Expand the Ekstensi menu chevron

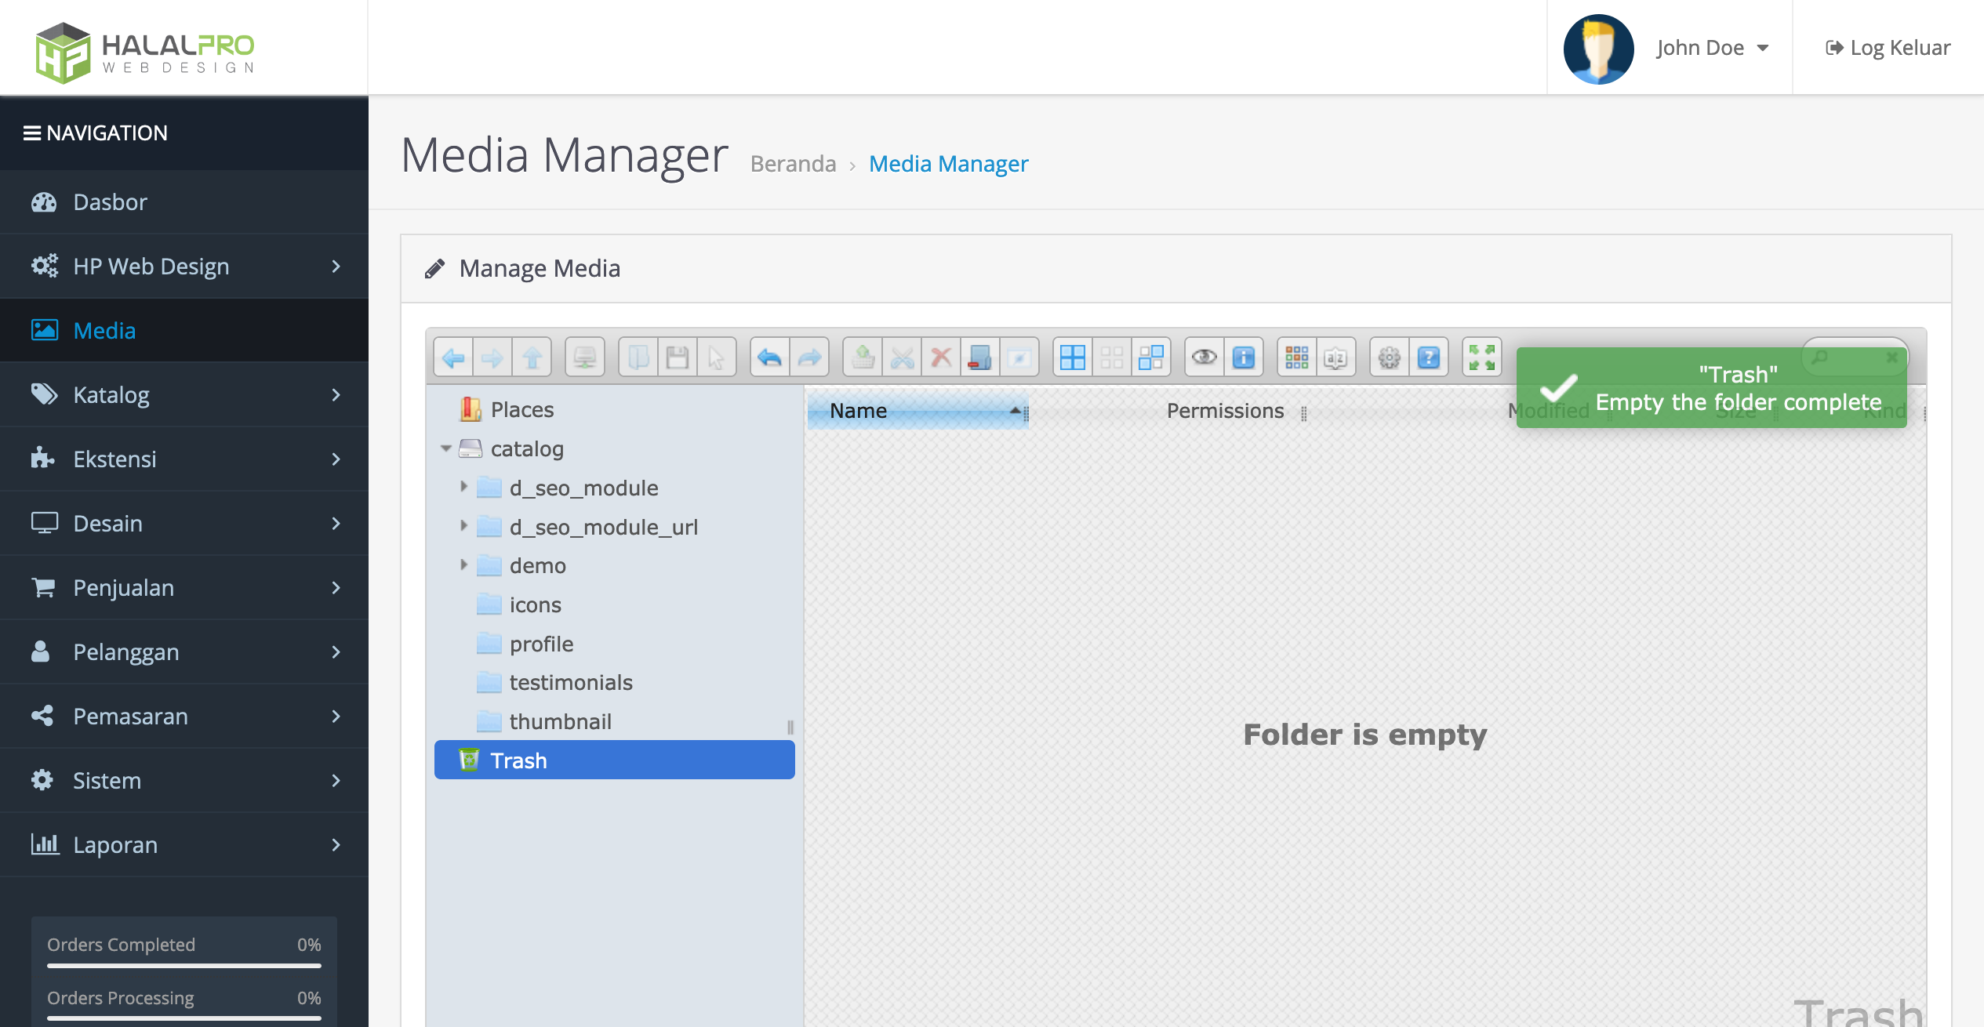(x=336, y=459)
